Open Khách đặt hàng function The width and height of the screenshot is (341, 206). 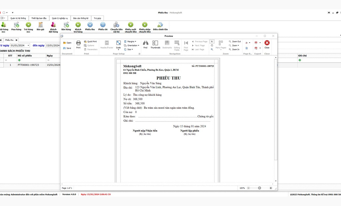53,27
